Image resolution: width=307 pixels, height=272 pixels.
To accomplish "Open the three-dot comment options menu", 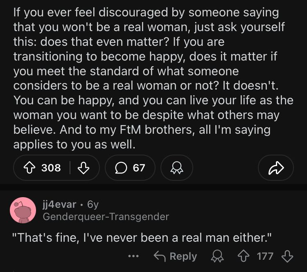I will coord(133,256).
